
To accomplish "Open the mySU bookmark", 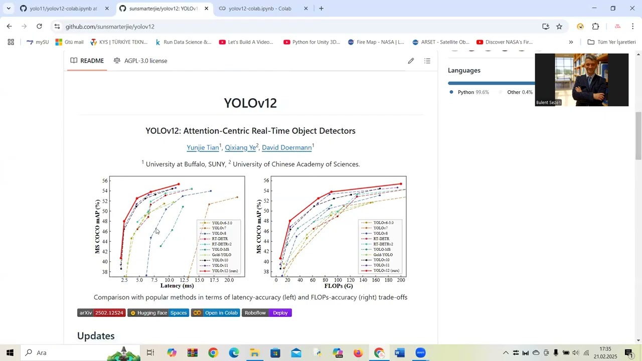I will click(38, 42).
